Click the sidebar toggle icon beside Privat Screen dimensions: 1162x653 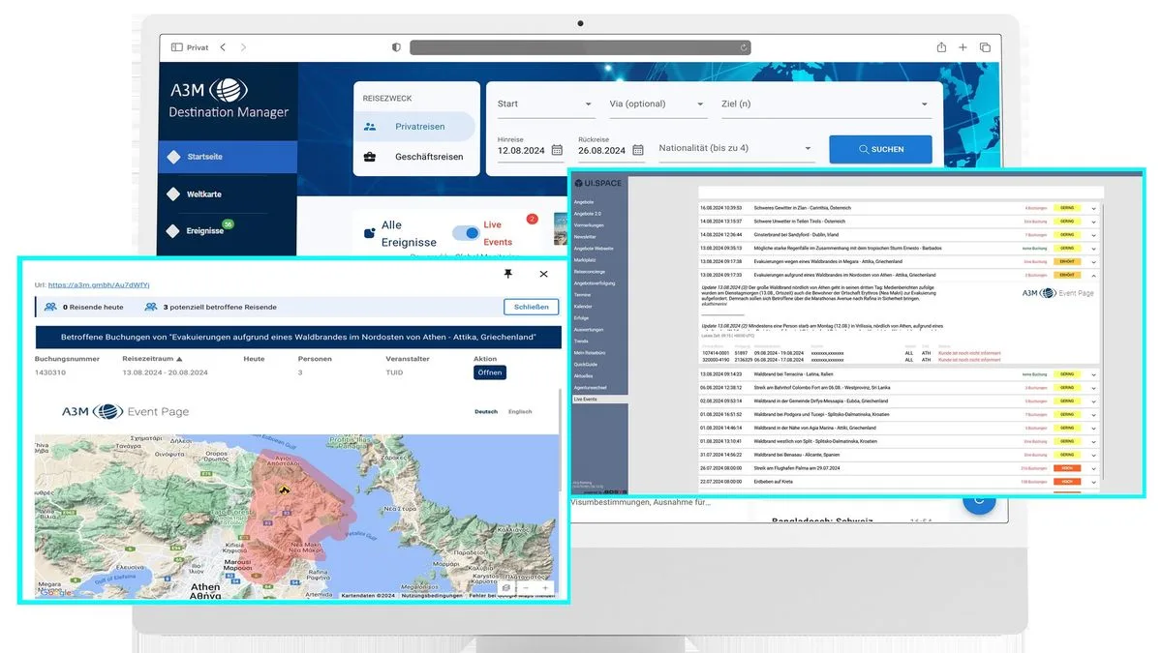pos(176,47)
